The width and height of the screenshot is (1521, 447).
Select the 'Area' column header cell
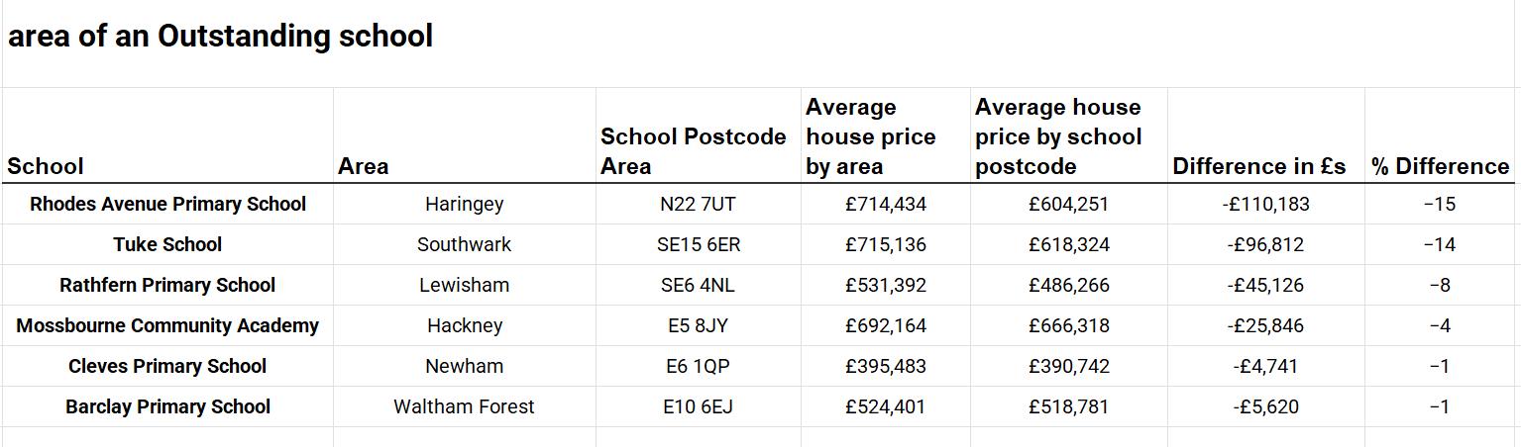[363, 166]
